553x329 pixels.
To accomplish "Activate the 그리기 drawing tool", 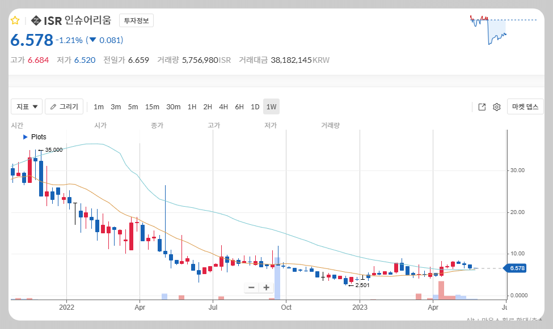I will (64, 106).
